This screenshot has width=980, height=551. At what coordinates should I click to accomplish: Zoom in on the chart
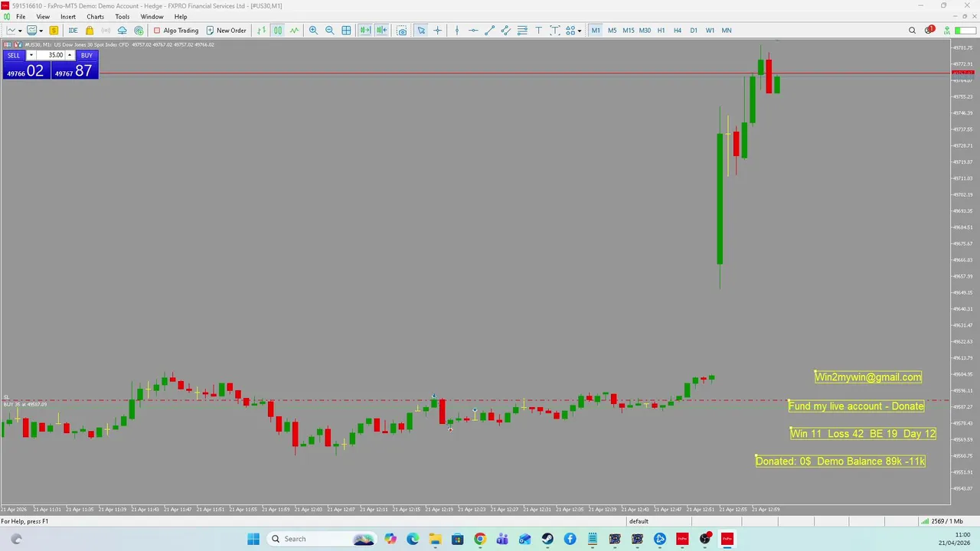pyautogui.click(x=313, y=31)
